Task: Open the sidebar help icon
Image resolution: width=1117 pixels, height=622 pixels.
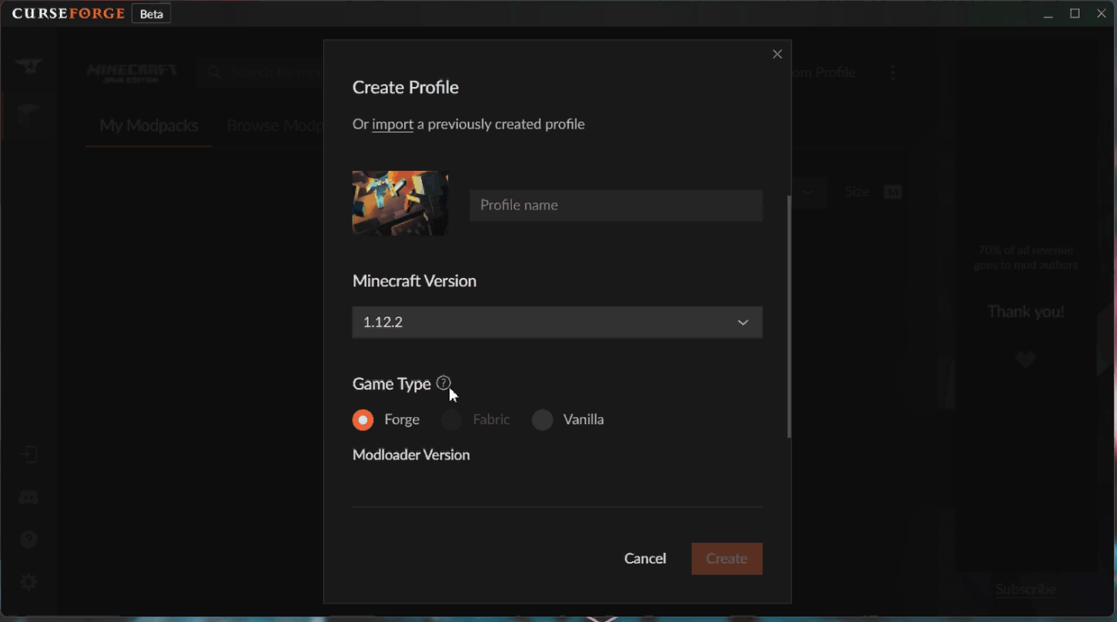Action: [x=28, y=540]
